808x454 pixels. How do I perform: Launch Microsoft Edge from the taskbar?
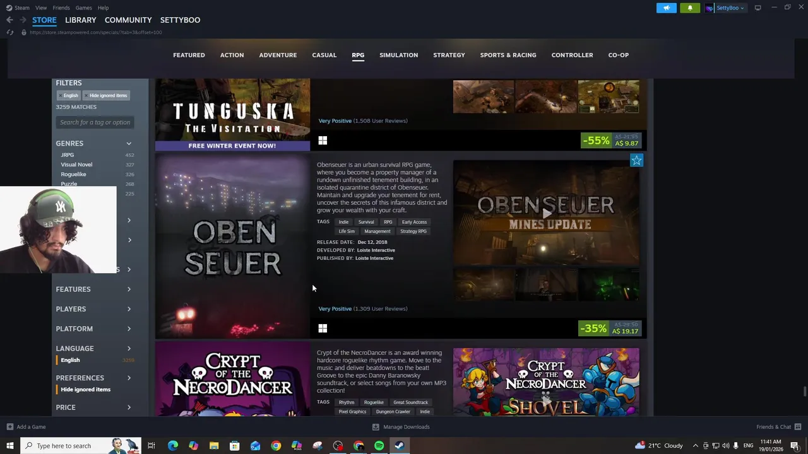point(172,446)
